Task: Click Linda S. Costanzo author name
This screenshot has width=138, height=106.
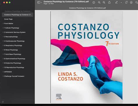Action: [x=70, y=77]
